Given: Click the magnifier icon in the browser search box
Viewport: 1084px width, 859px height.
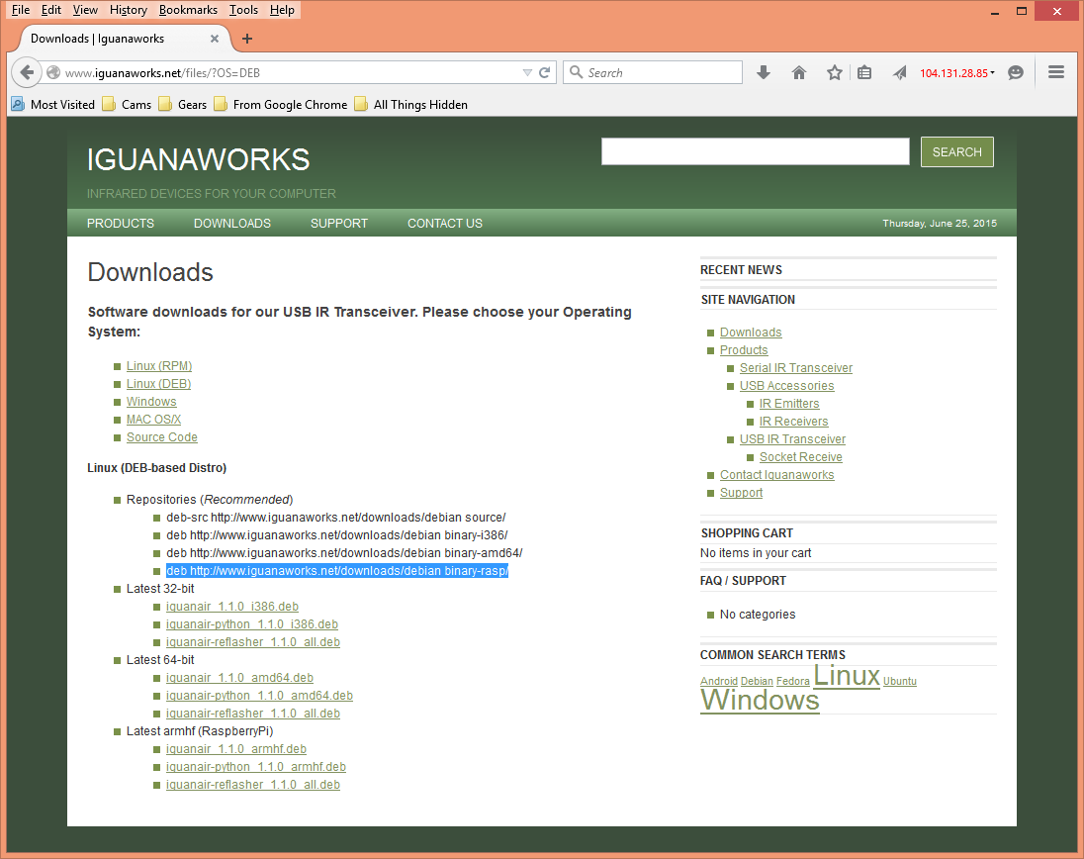Looking at the screenshot, I should pos(576,72).
